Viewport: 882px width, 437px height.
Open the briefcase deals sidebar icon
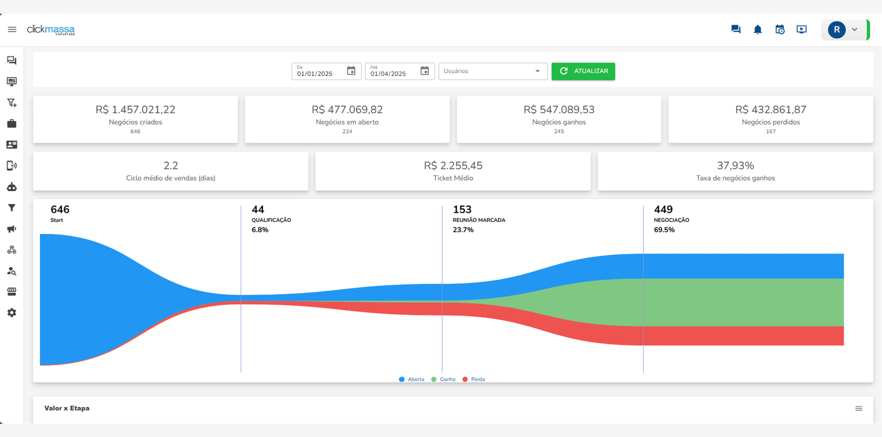point(12,124)
